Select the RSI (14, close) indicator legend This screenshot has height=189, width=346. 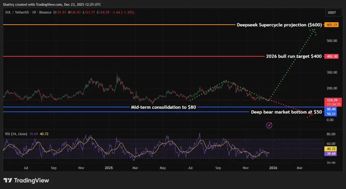pos(16,134)
